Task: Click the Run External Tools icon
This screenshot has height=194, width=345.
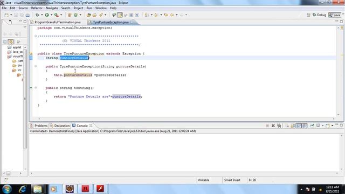Action: 57,15
